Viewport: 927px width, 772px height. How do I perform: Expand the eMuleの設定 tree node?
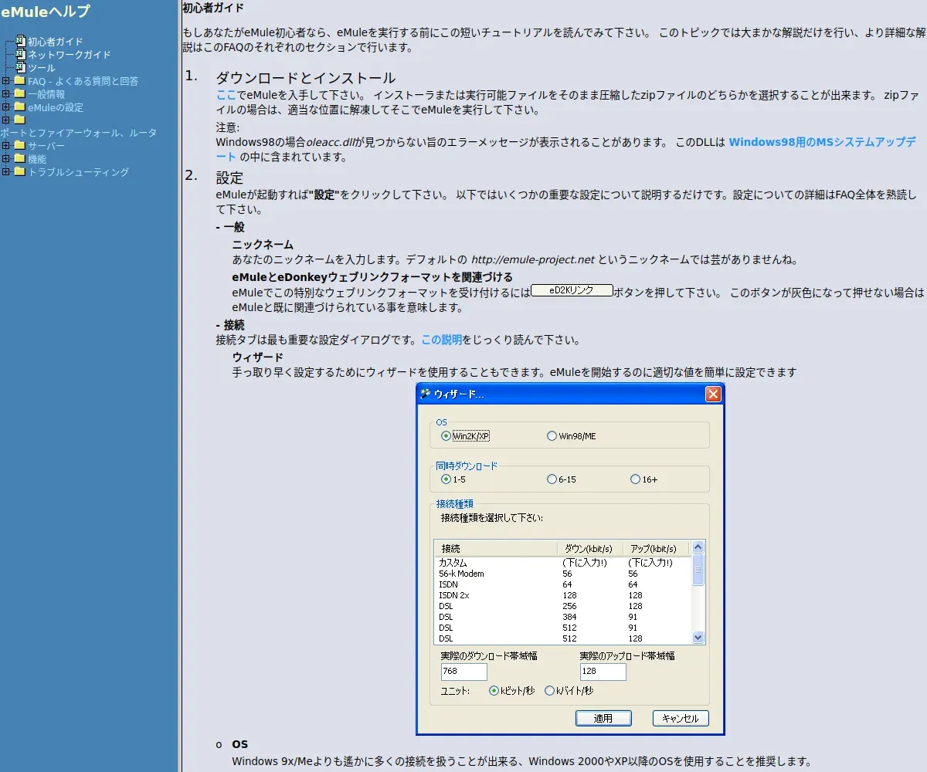pos(6,107)
